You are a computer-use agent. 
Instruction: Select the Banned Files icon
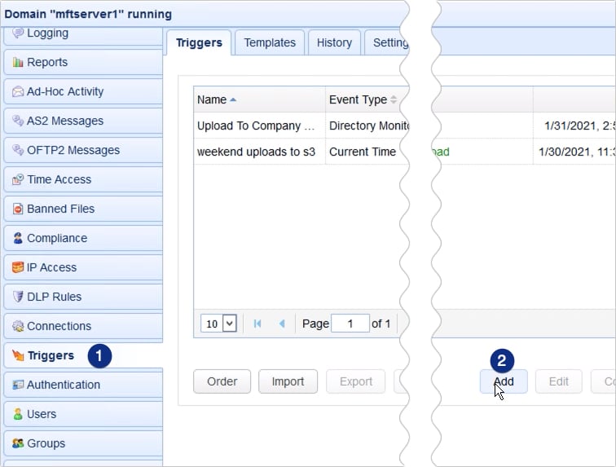point(18,209)
